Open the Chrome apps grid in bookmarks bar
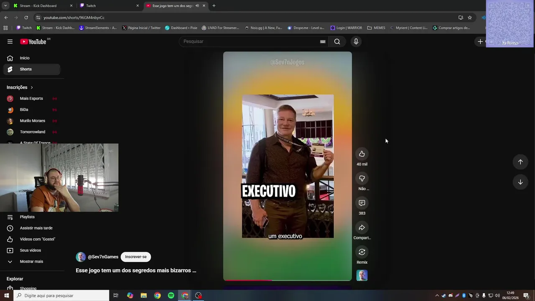Image resolution: width=535 pixels, height=301 pixels. point(5,28)
